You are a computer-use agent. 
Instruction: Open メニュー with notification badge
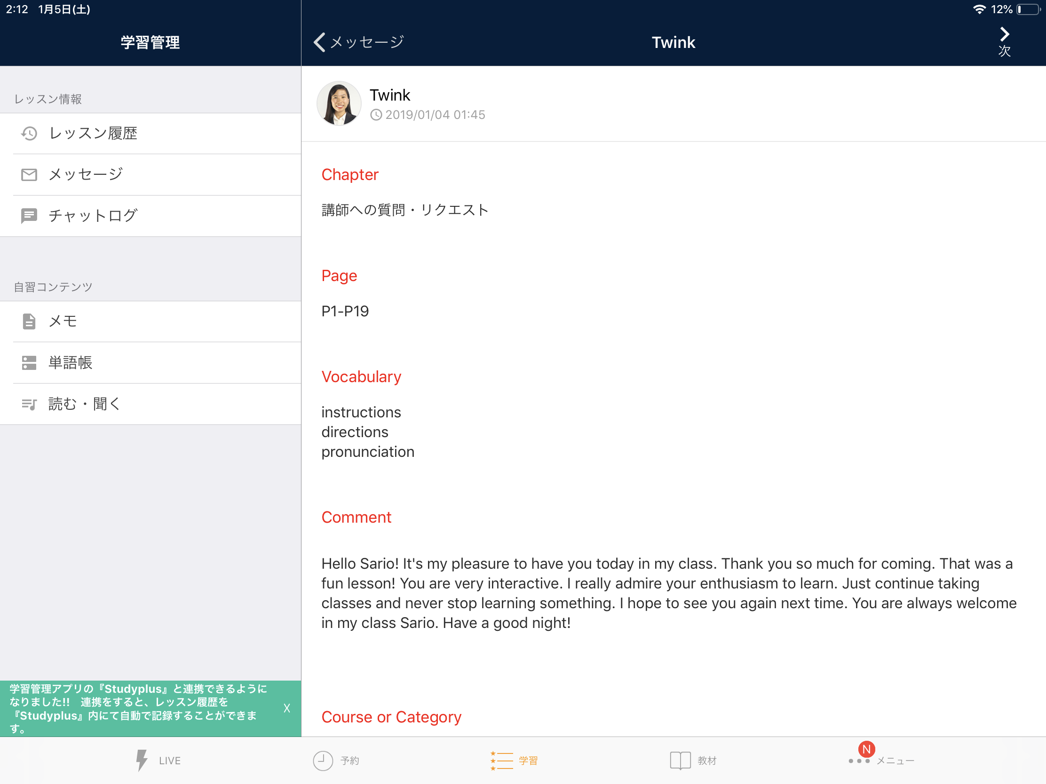(881, 759)
